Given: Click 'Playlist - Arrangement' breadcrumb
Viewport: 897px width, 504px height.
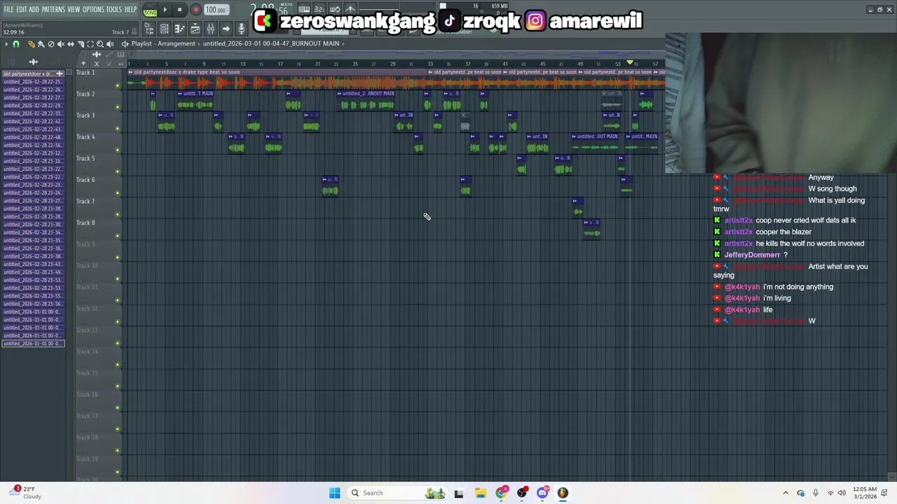Looking at the screenshot, I should point(163,43).
